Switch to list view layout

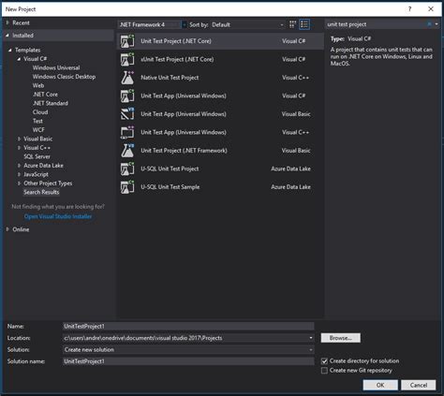coord(304,24)
